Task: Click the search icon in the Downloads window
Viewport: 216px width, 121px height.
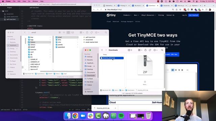Action: (162, 50)
